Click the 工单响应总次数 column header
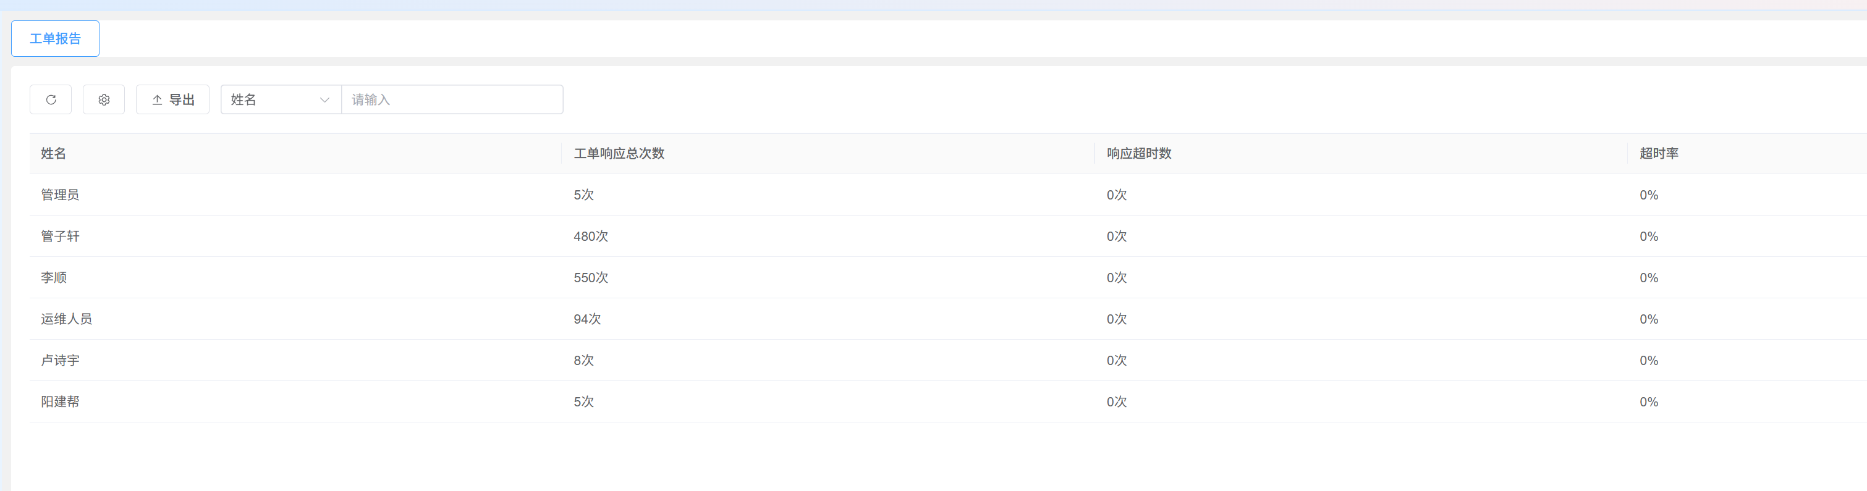The height and width of the screenshot is (491, 1867). tap(619, 154)
